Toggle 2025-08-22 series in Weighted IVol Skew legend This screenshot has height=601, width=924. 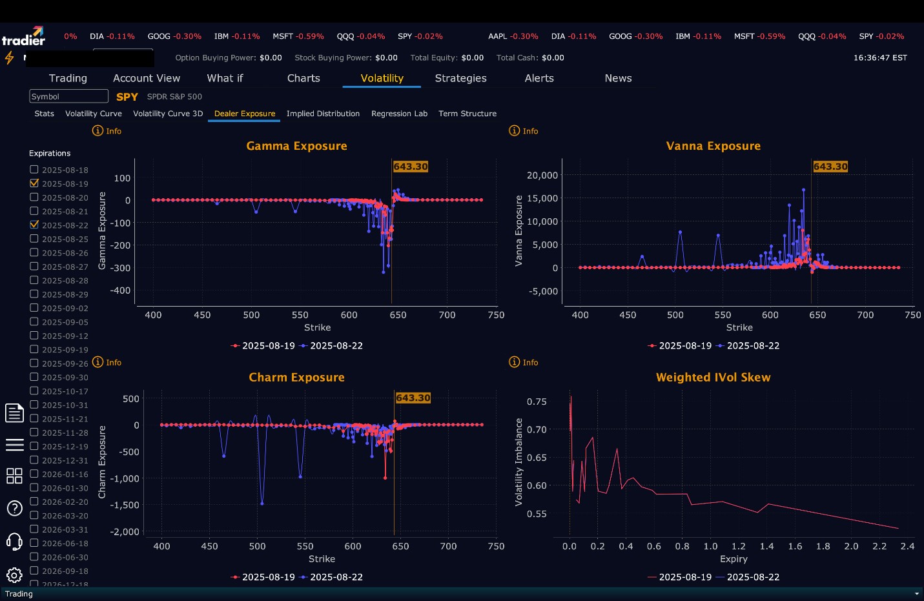point(748,577)
